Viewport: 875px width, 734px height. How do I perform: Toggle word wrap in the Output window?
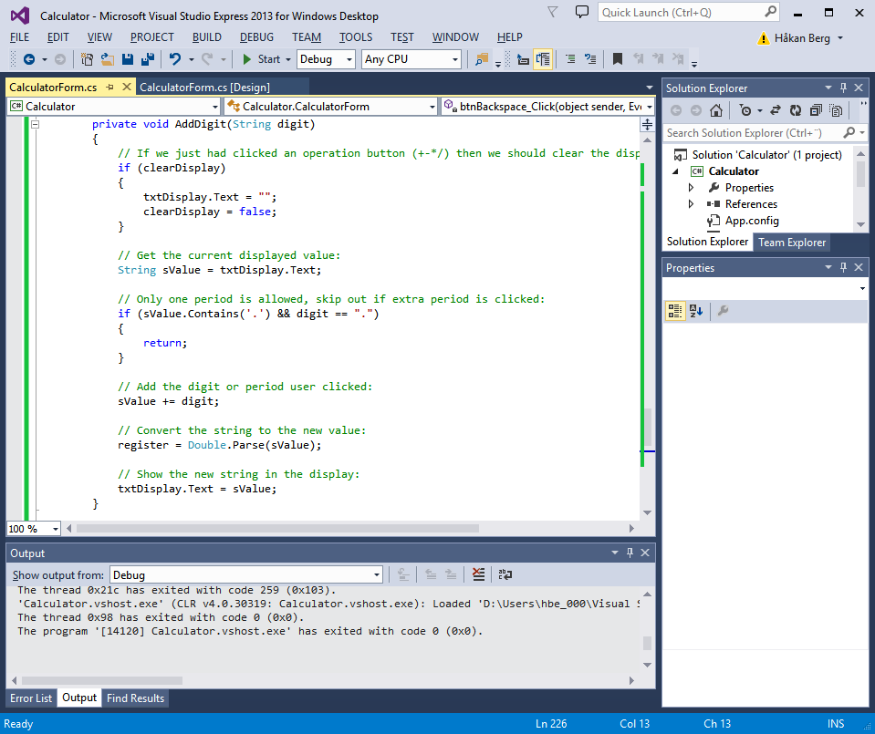(x=505, y=574)
